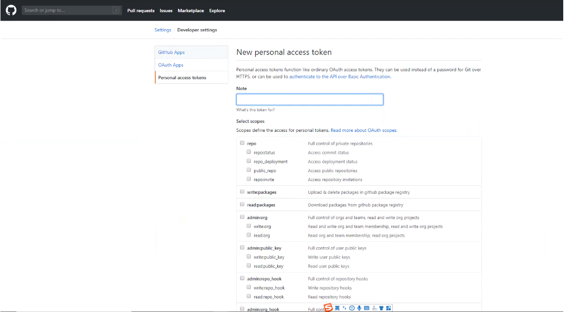Open the Sogou soft keyboard
Image resolution: width=567 pixels, height=312 pixels.
tap(366, 308)
